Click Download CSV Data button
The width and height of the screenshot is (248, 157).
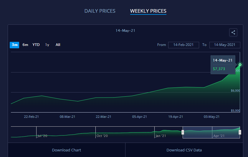click(184, 150)
